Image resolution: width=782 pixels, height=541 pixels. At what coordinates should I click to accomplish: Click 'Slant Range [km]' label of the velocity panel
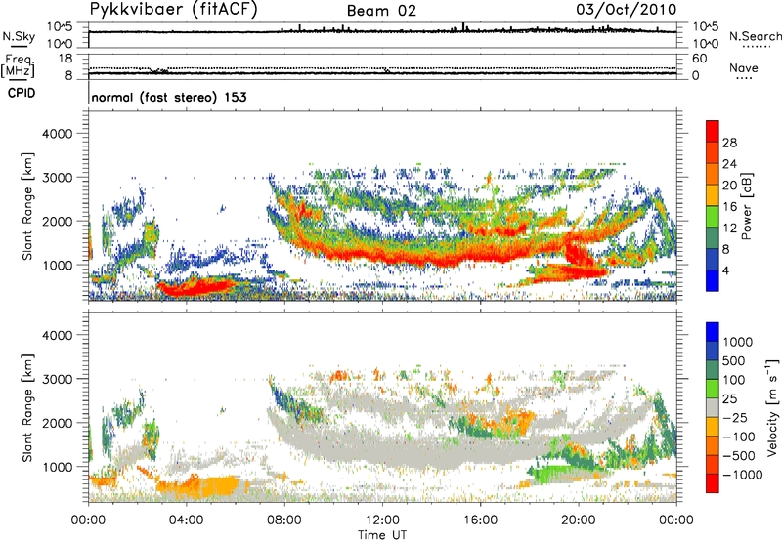27,407
